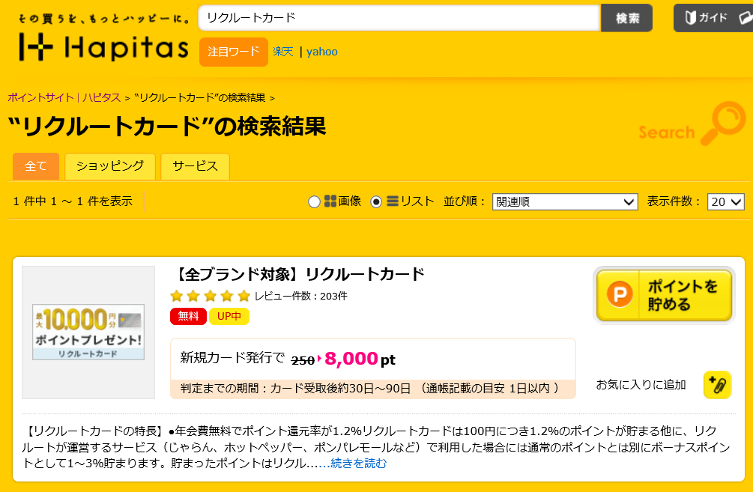This screenshot has height=492, width=753.
Task: Click the five-star rating
Action: (211, 296)
